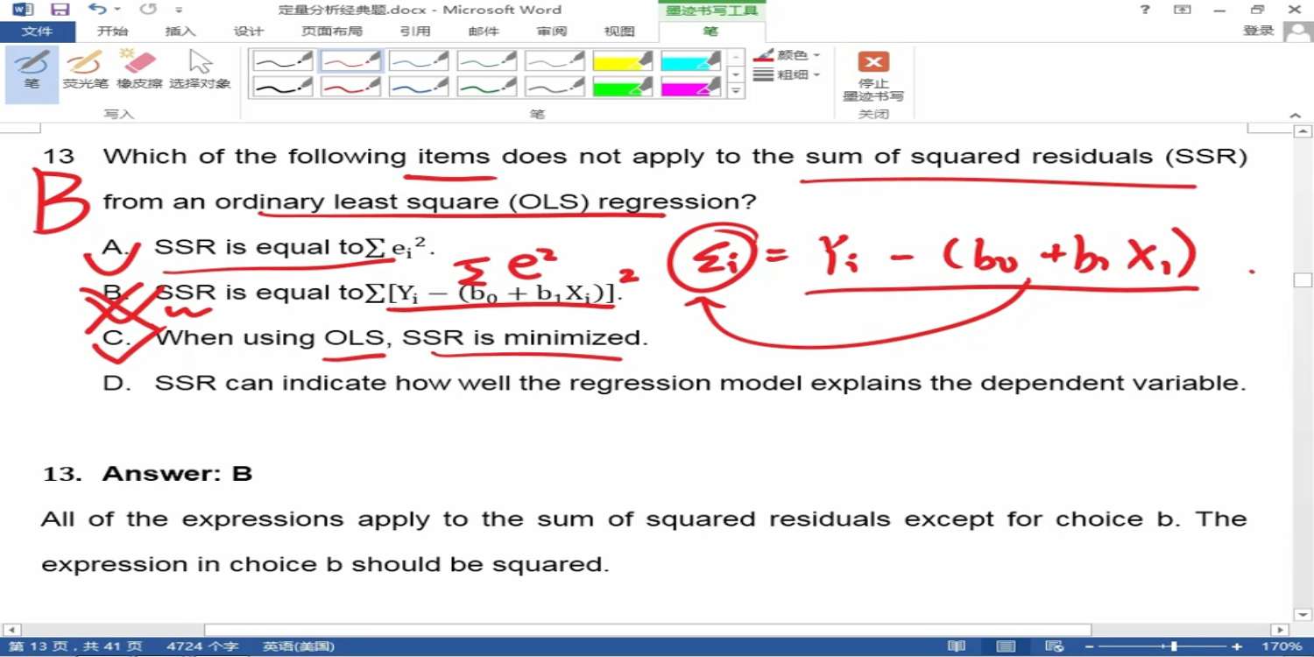The width and height of the screenshot is (1314, 657).
Task: Zoom out with the minus button
Action: [1090, 646]
